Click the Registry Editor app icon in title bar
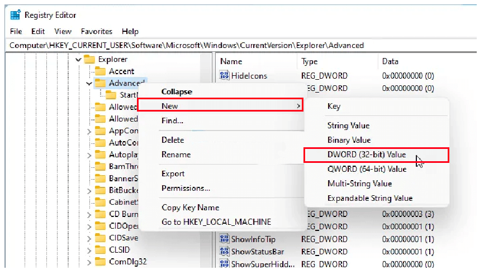 tap(15, 15)
